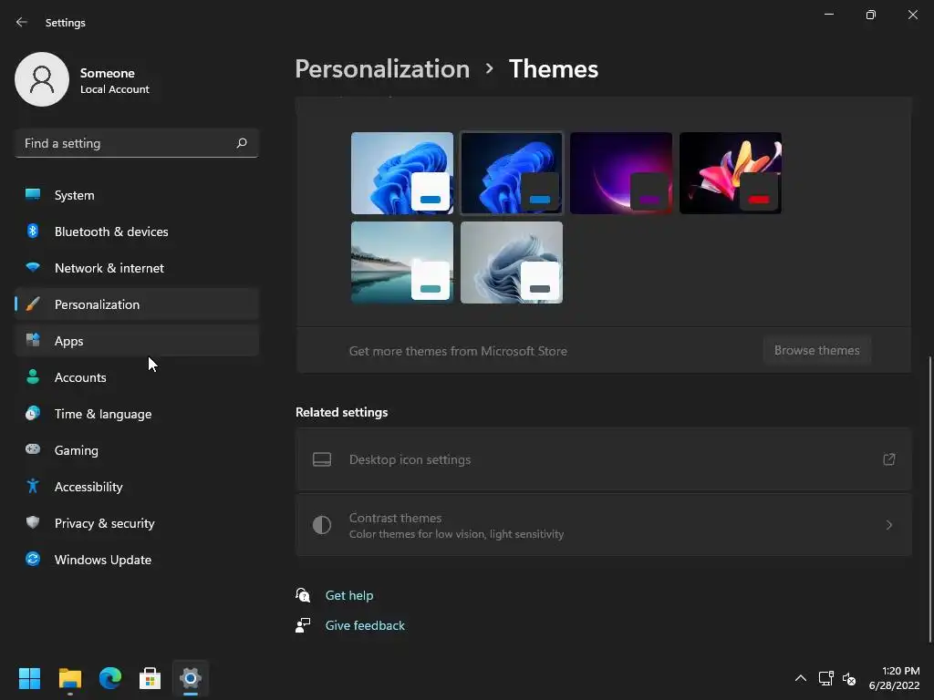
Task: Apply the gray Flow theme
Action: (x=512, y=262)
